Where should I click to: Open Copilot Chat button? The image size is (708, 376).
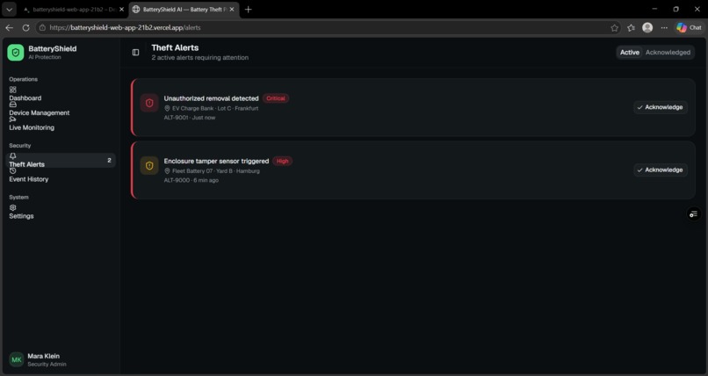[x=689, y=27]
